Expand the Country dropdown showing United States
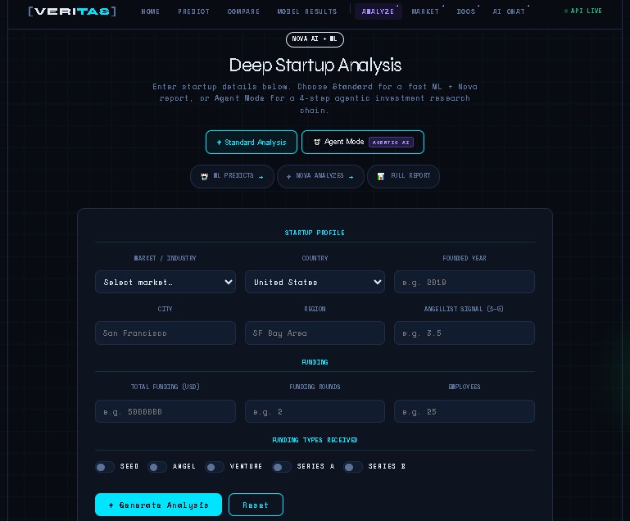 [x=315, y=282]
